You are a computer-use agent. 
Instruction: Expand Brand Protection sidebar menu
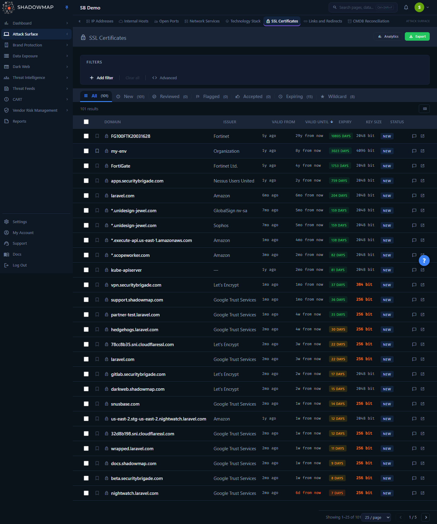tap(36, 45)
